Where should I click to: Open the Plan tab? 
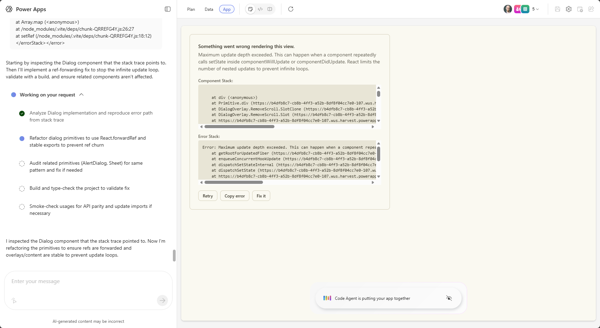pos(191,9)
